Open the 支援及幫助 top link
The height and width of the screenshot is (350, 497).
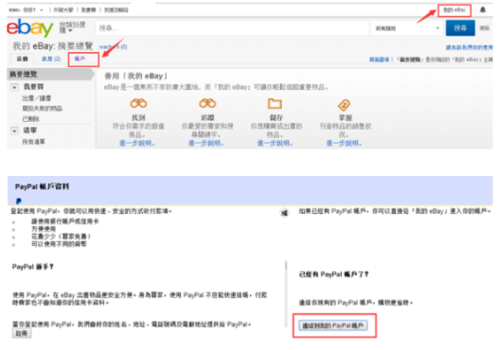[116, 10]
